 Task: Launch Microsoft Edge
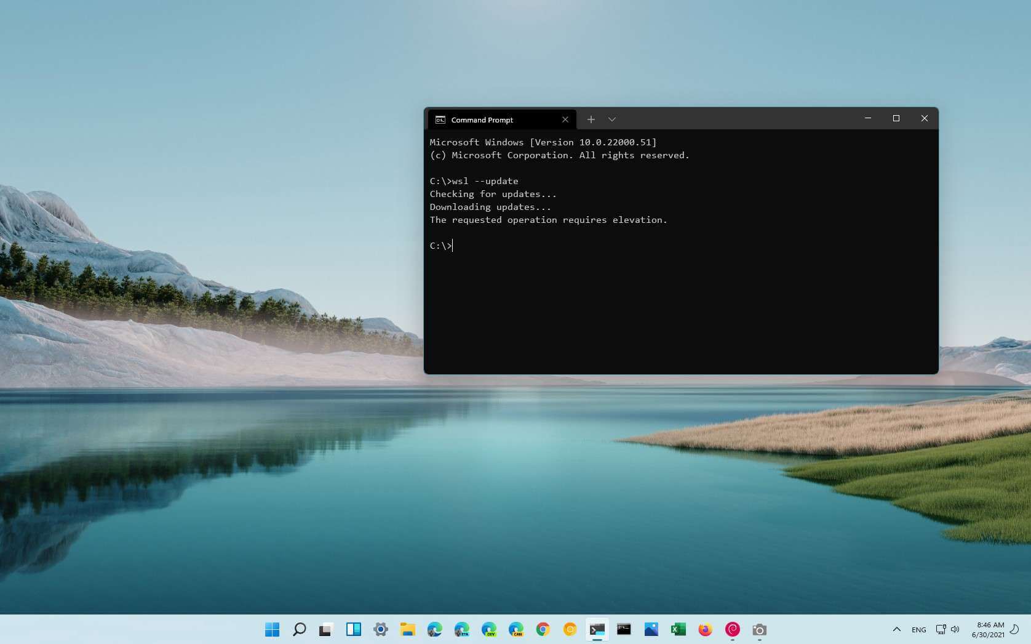point(435,629)
